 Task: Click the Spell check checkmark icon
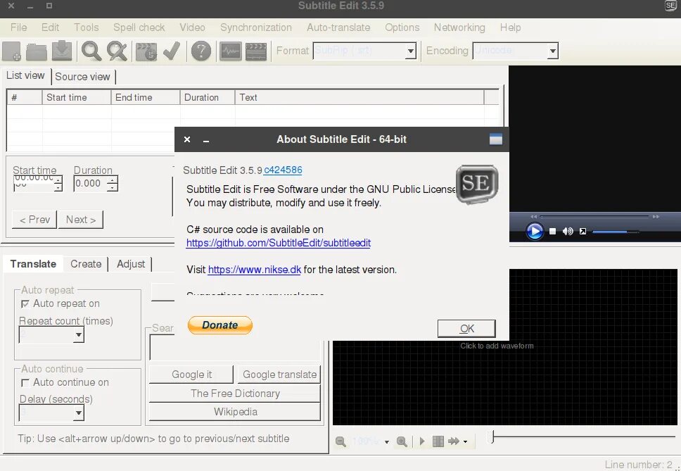(x=172, y=51)
